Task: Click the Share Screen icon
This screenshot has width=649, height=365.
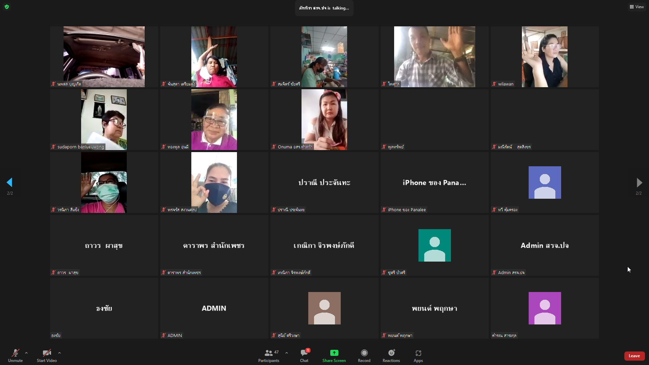Action: [334, 353]
